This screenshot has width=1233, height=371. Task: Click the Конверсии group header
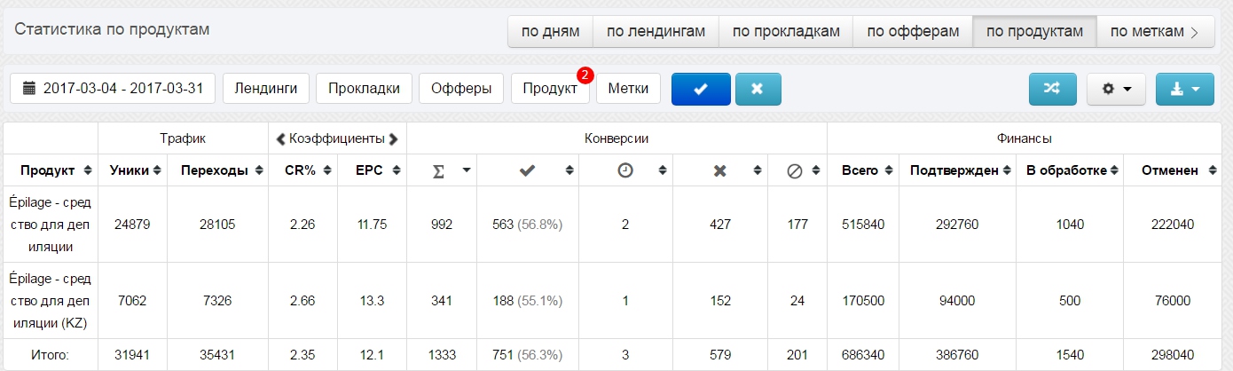pos(616,138)
